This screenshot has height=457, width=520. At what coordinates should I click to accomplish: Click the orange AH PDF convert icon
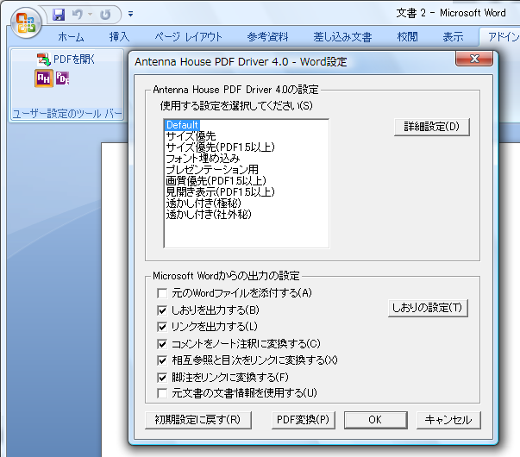(44, 78)
